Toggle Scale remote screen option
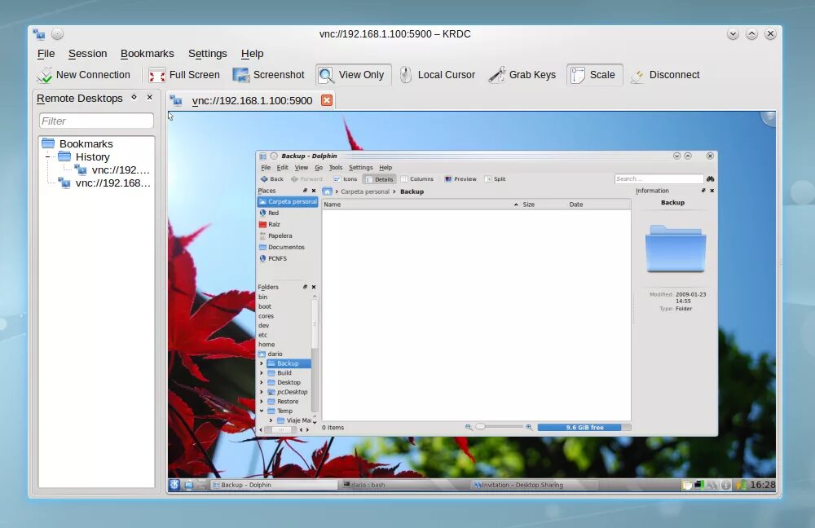The height and width of the screenshot is (528, 815). coord(594,75)
